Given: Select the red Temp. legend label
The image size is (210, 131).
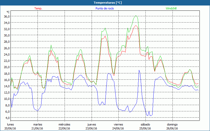Looking at the screenshot, I should [38, 8].
